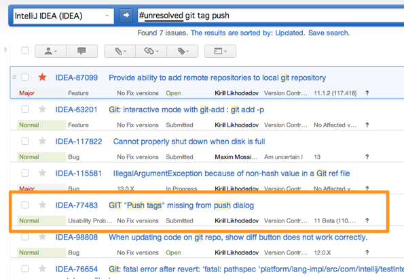Open 'Cannot properly shut down when disk is full'
Image resolution: width=404 pixels, height=279 pixels.
pyautogui.click(x=189, y=142)
